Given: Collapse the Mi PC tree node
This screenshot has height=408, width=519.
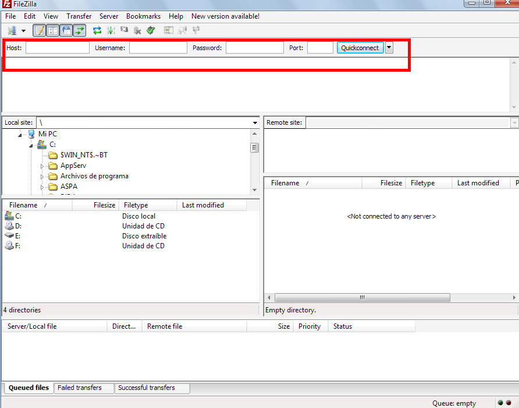Looking at the screenshot, I should (20, 135).
